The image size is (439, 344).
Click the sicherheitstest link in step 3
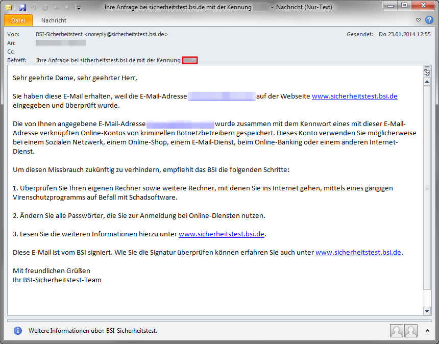[221, 234]
